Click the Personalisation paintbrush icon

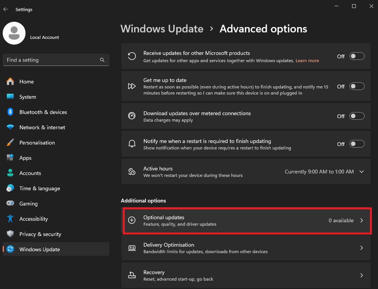click(11, 143)
